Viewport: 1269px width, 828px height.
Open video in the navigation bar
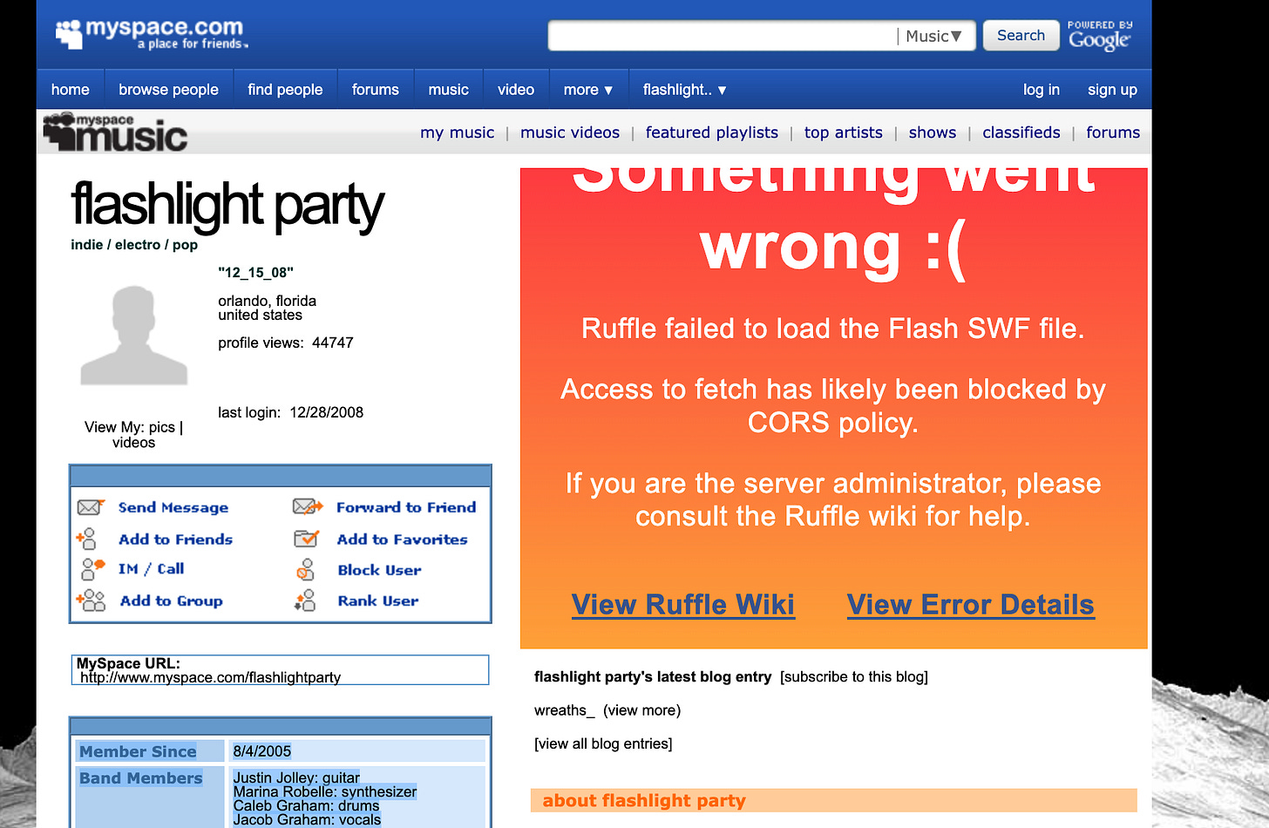tap(516, 90)
